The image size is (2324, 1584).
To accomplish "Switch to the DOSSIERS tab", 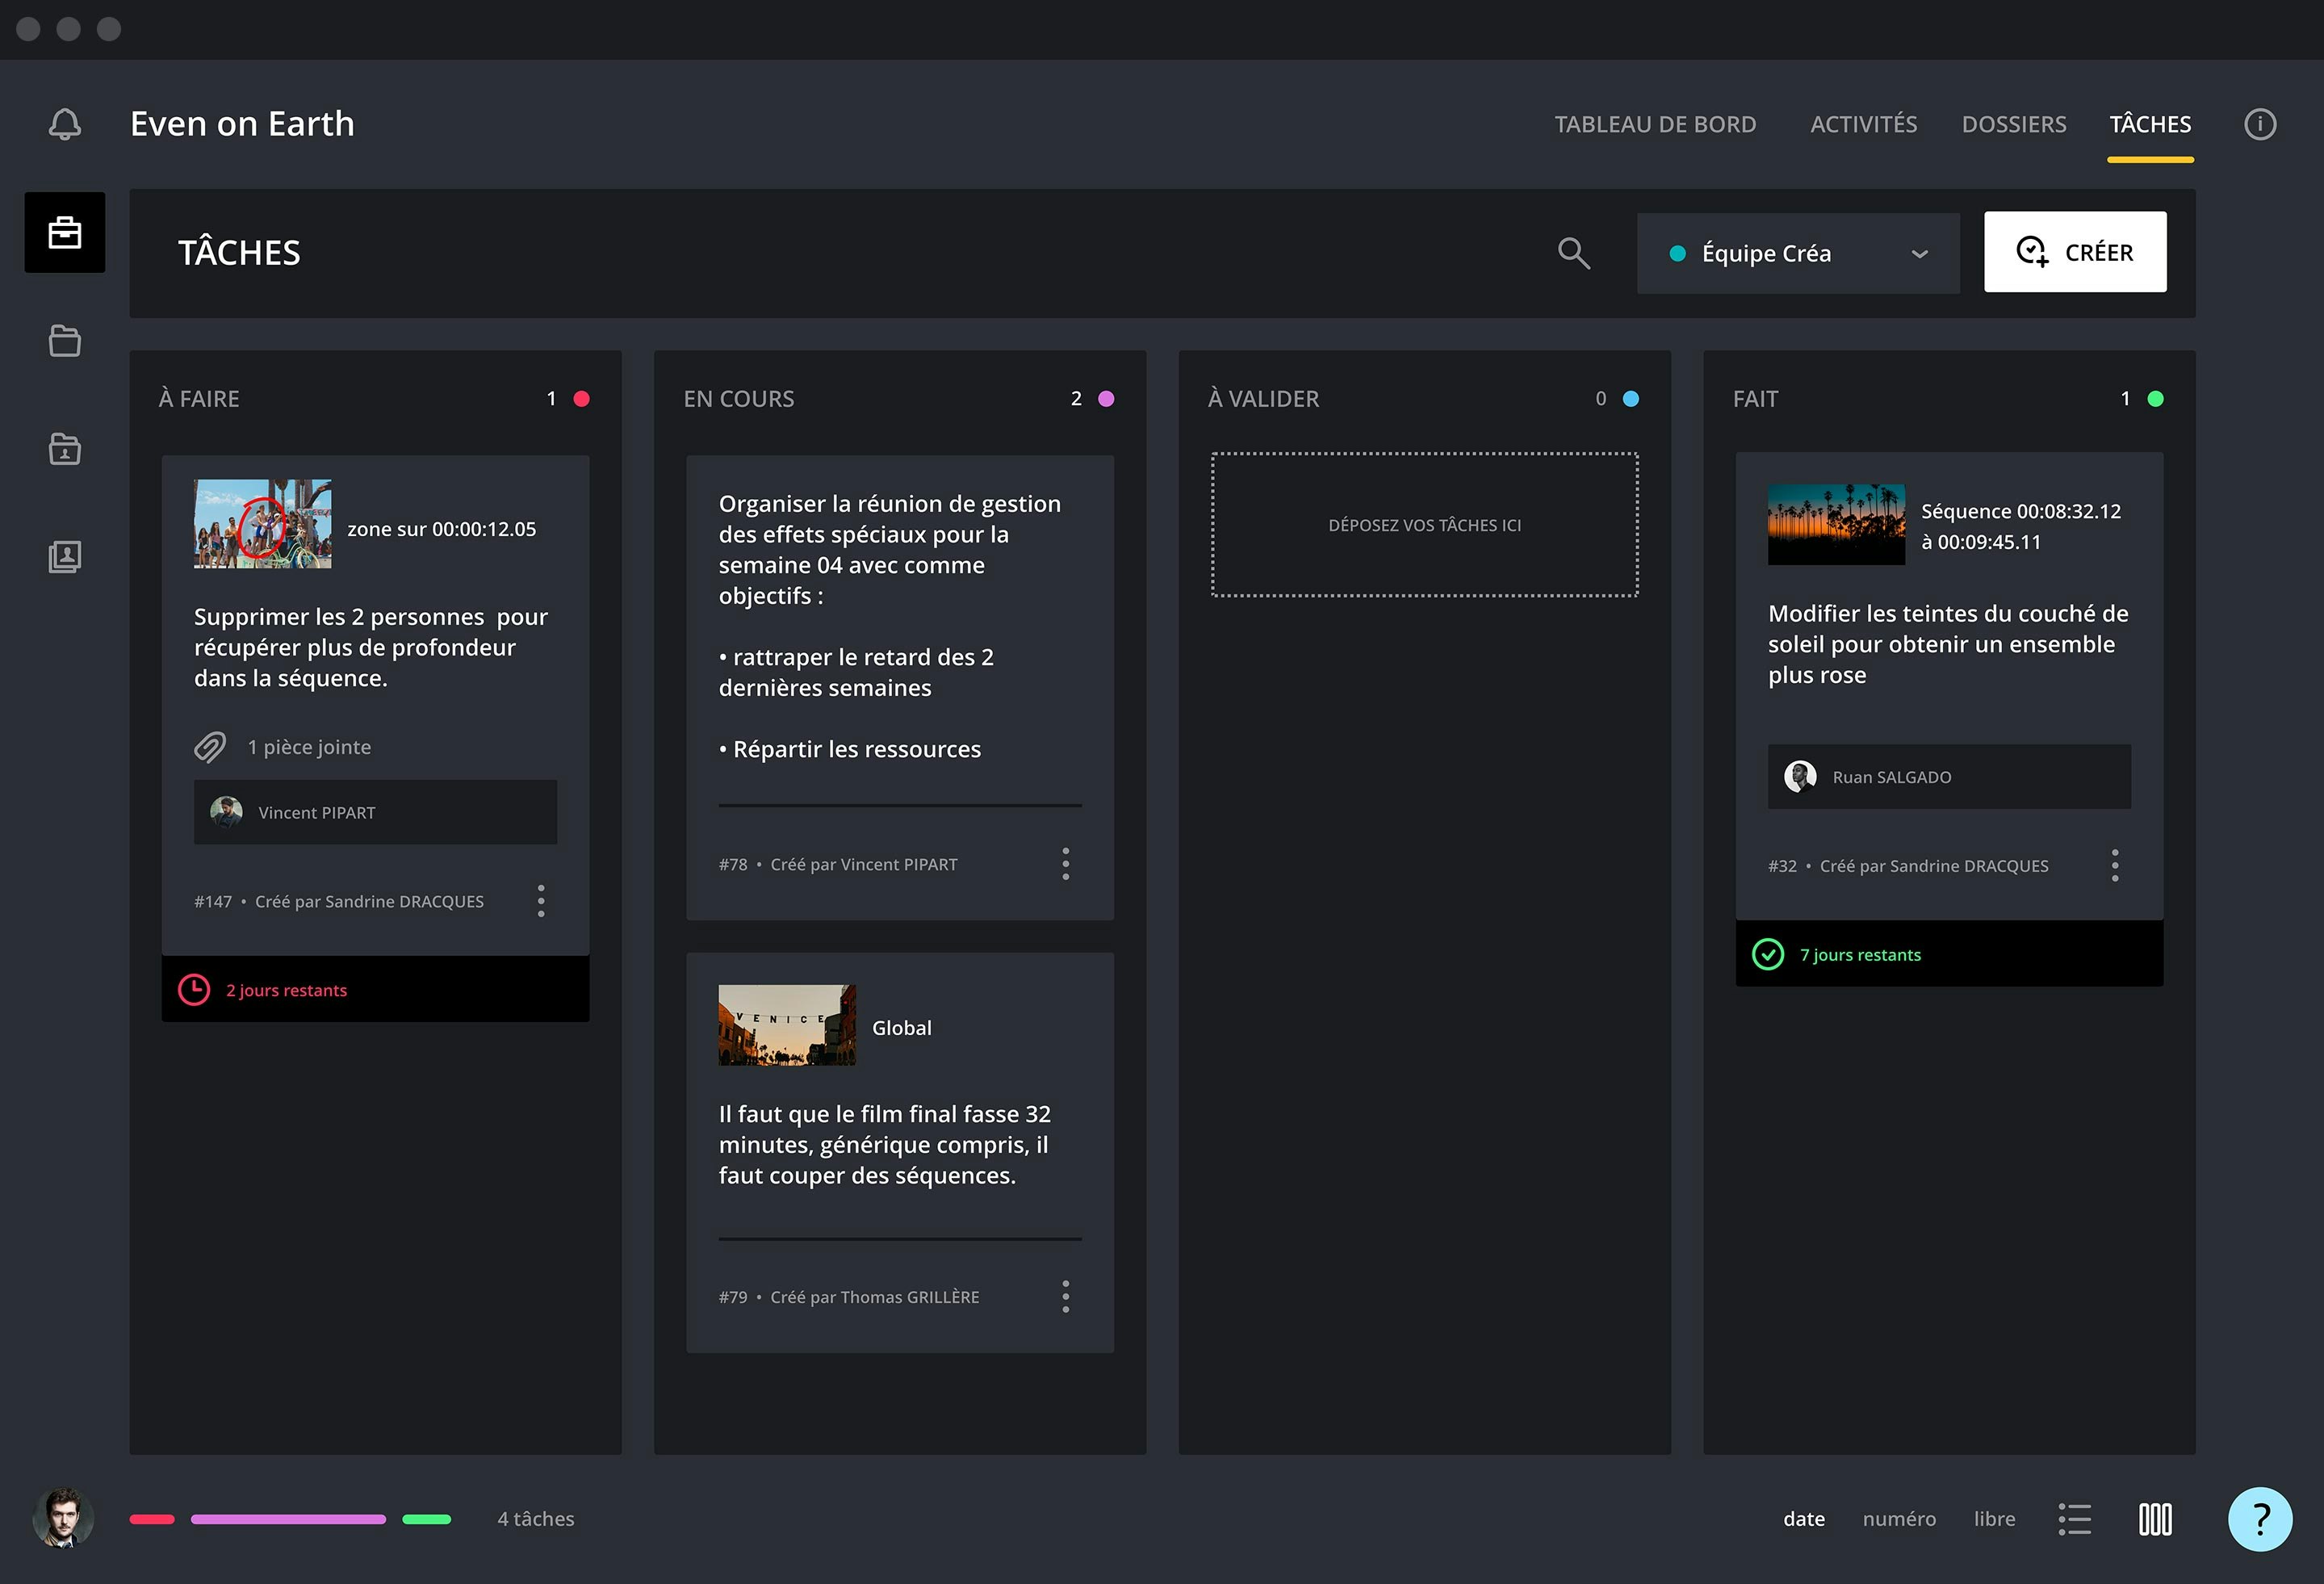I will (x=2013, y=124).
